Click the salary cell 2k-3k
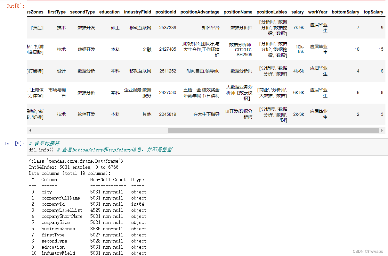Screen dimensions: 388x256 coord(299,114)
